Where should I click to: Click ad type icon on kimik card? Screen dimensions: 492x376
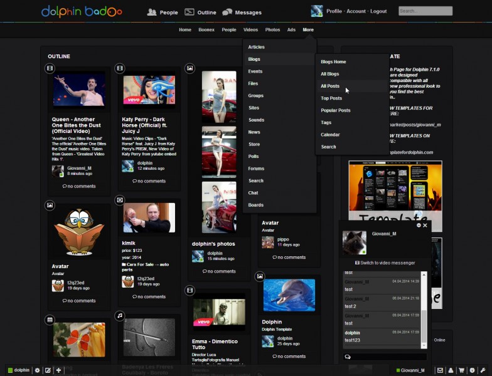[119, 200]
